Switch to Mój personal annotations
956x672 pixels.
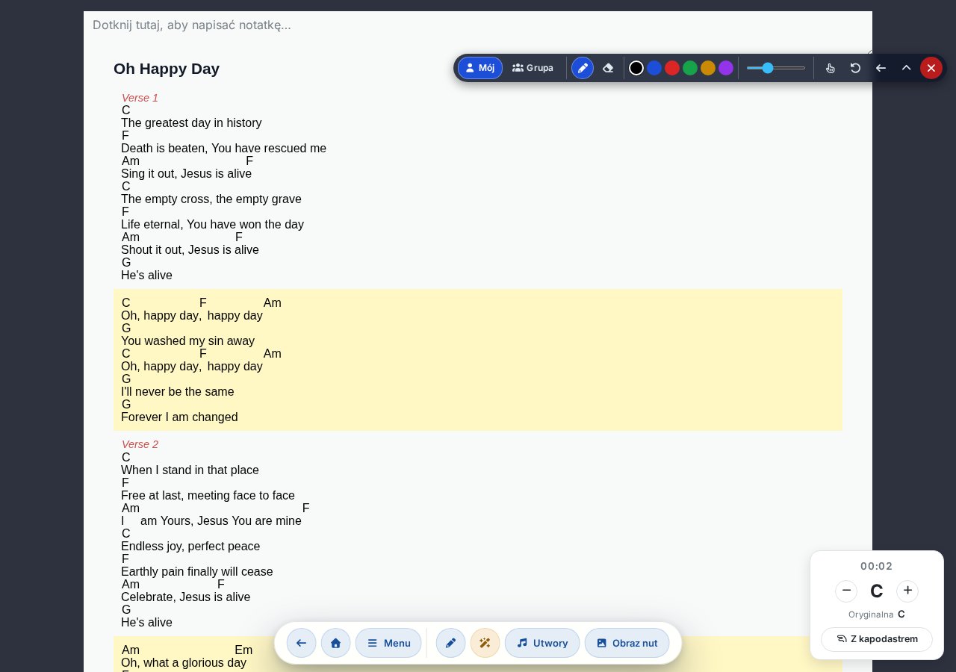pos(480,68)
